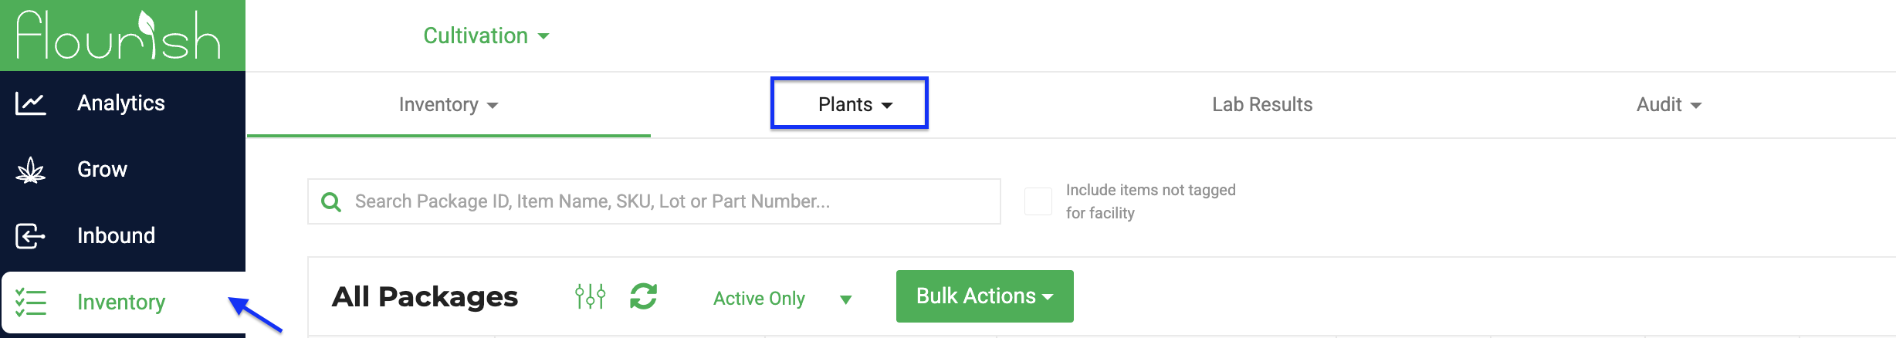Toggle Include items not tagged checkbox
Image resolution: width=1896 pixels, height=338 pixels.
pos(1038,201)
